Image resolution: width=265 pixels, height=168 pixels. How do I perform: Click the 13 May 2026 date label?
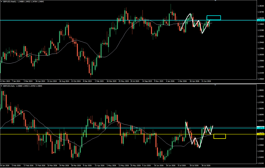(123, 166)
